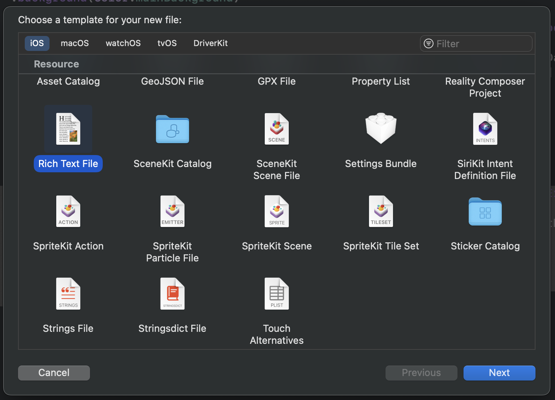Switch to the macOS platform tab
Viewport: 555px width, 400px height.
pyautogui.click(x=75, y=43)
